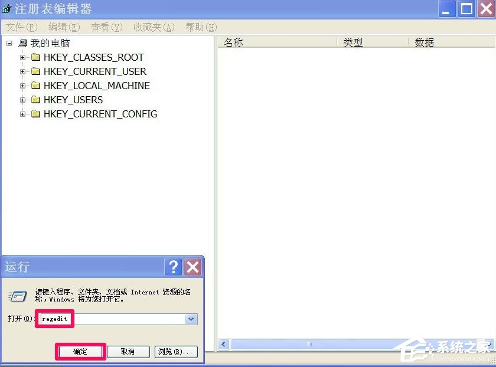Click the registry icon in the title bar
Screen dimensions: 496x367
click(x=7, y=8)
